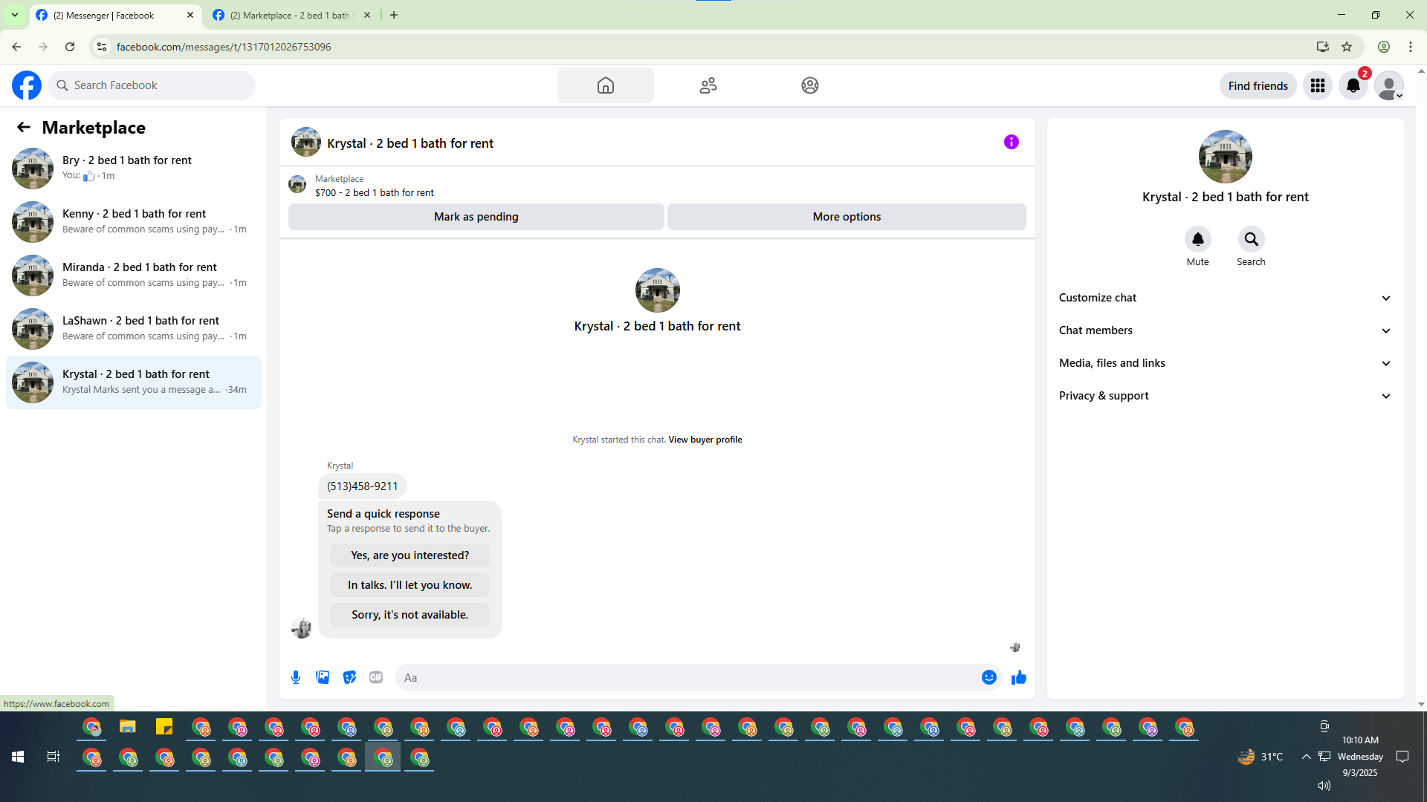Open the account profile menu
The width and height of the screenshot is (1427, 802).
pyautogui.click(x=1389, y=85)
